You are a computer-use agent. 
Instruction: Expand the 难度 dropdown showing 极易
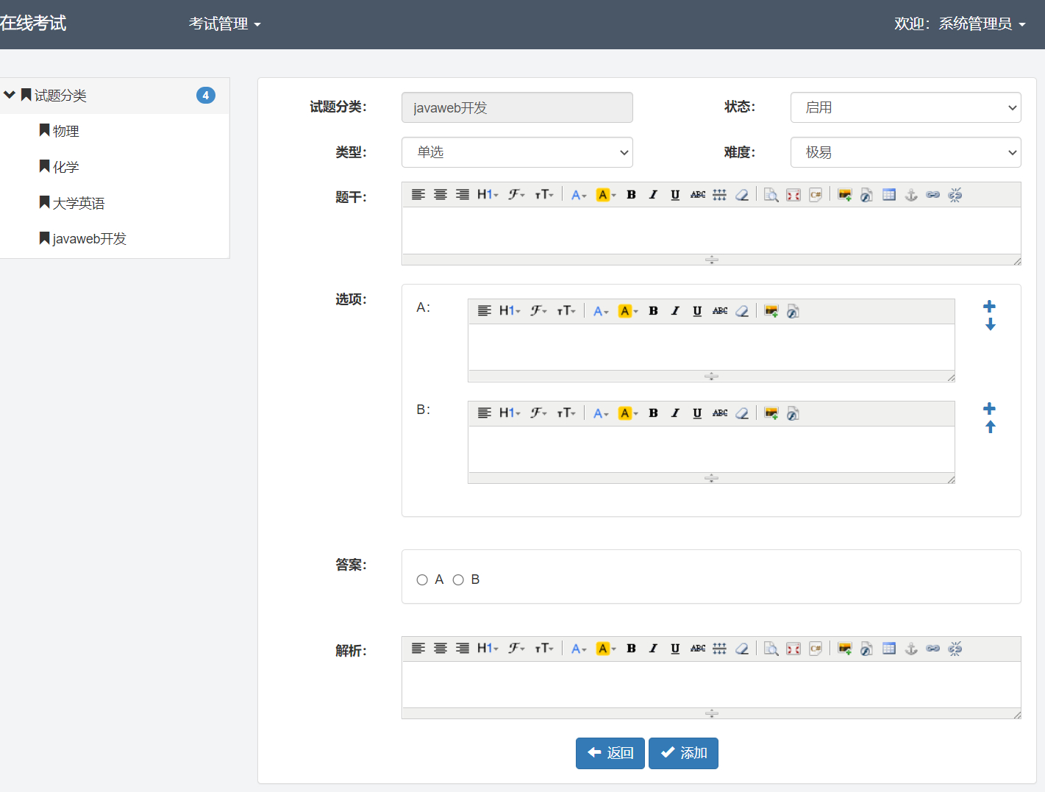point(905,152)
